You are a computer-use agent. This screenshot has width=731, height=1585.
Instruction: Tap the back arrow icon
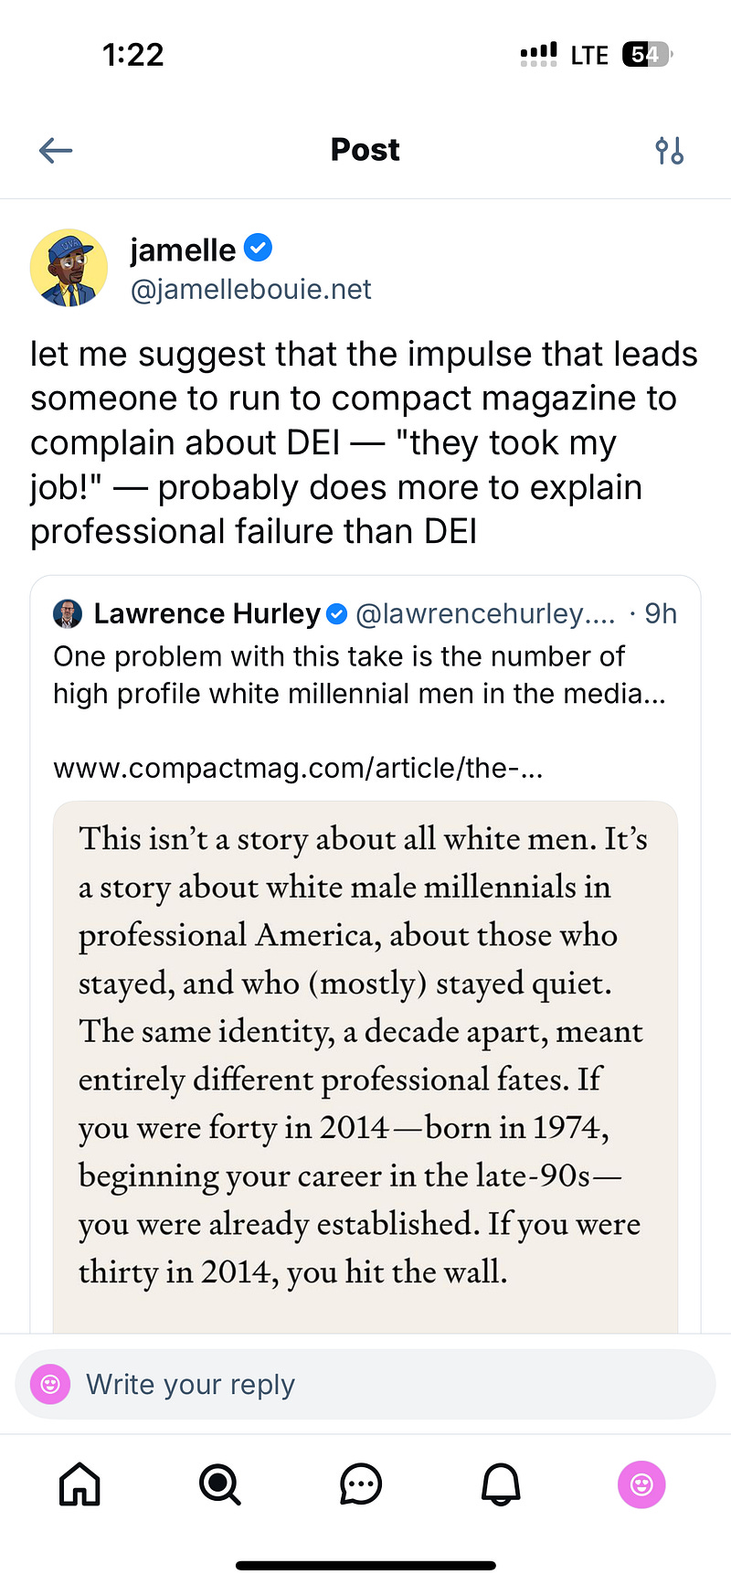tap(56, 150)
